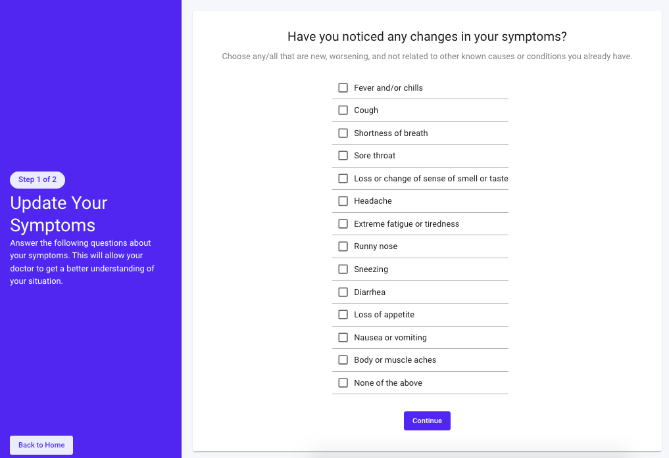
Task: Click the Step 1 of 2 badge
Action: click(37, 179)
